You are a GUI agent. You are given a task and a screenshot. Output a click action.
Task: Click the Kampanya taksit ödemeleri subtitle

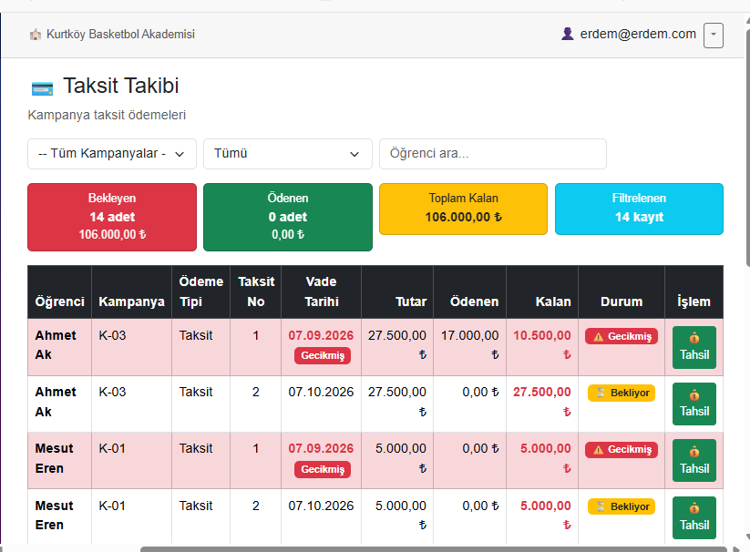click(x=107, y=115)
